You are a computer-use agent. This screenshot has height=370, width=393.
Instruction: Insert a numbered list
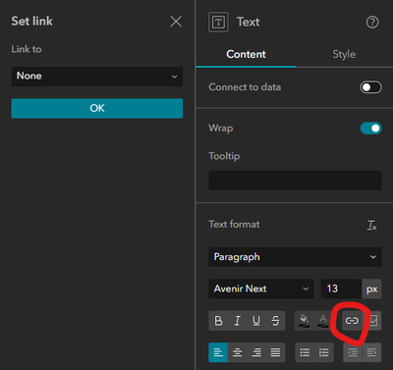tap(324, 352)
